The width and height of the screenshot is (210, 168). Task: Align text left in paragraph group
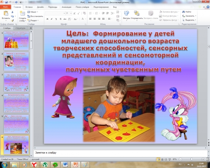[x=90, y=19]
